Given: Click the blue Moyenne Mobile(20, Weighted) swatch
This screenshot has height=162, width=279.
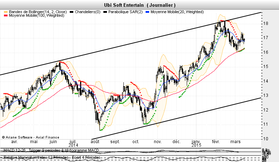Looking at the screenshot, I should tap(147, 12).
